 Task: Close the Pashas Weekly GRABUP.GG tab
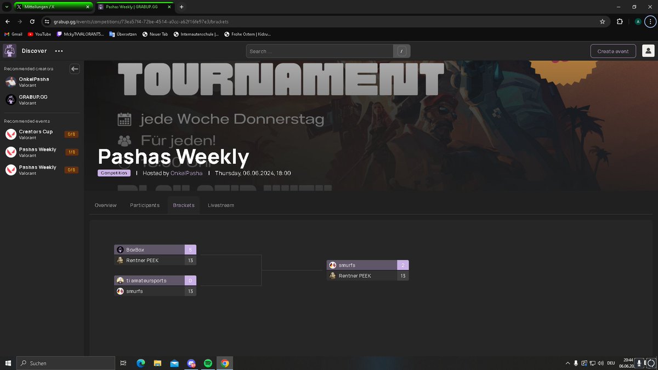[170, 7]
